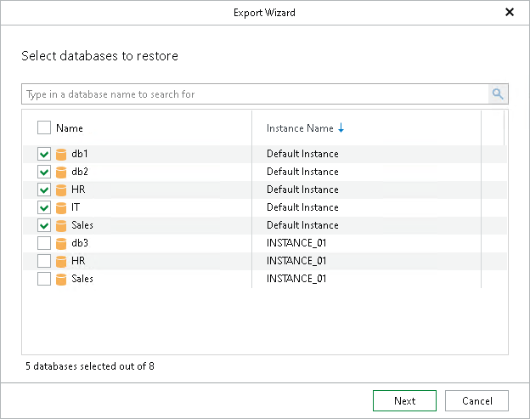Check the db3 database checkbox
530x419 pixels.
(44, 243)
